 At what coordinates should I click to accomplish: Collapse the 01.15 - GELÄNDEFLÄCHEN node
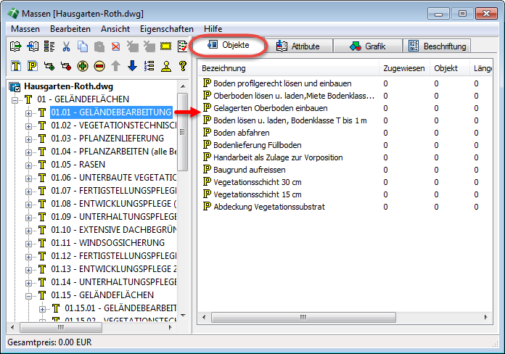coord(30,295)
